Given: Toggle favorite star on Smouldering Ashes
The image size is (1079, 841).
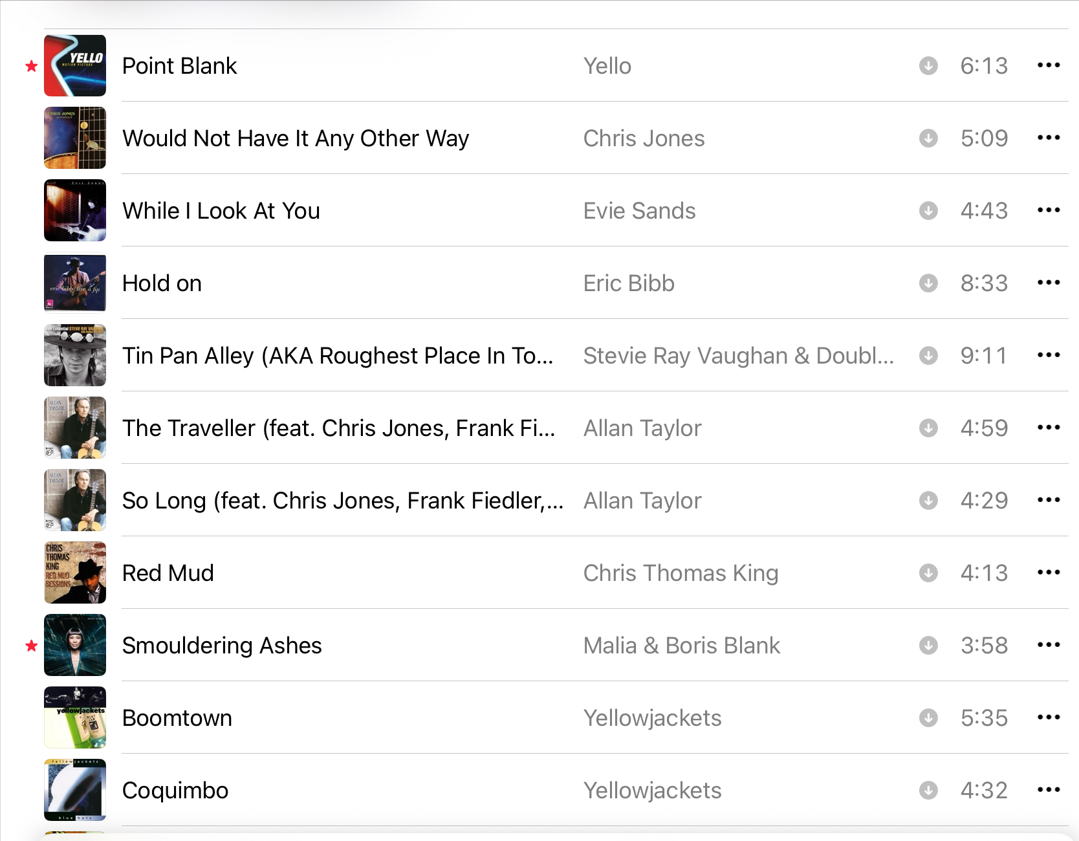Looking at the screenshot, I should (31, 646).
